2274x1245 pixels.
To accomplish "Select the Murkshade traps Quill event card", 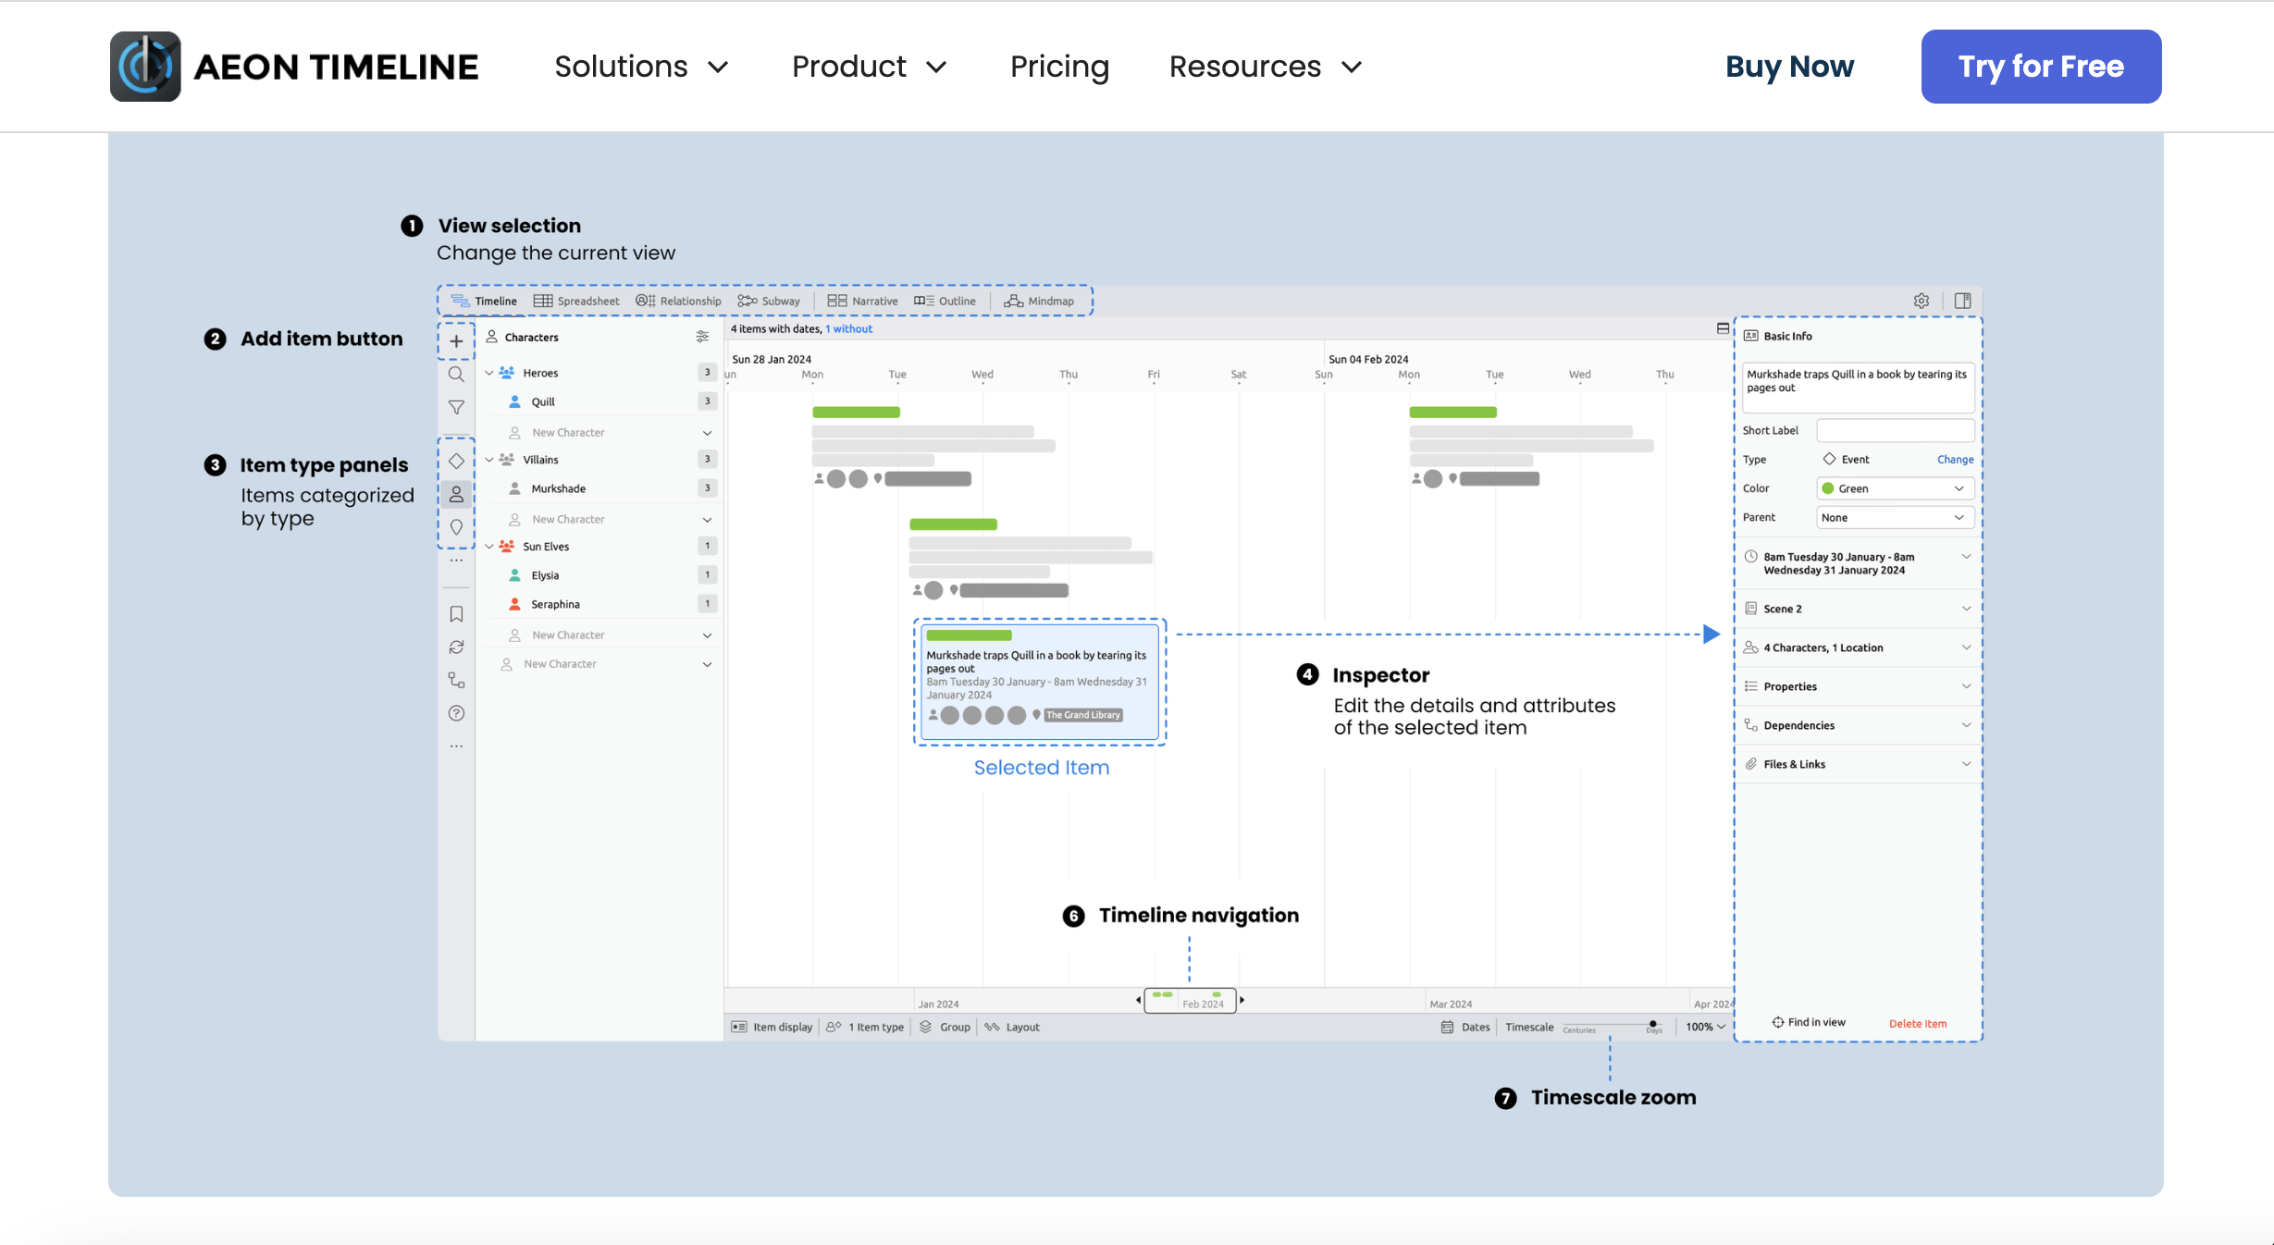I will pyautogui.click(x=1040, y=683).
